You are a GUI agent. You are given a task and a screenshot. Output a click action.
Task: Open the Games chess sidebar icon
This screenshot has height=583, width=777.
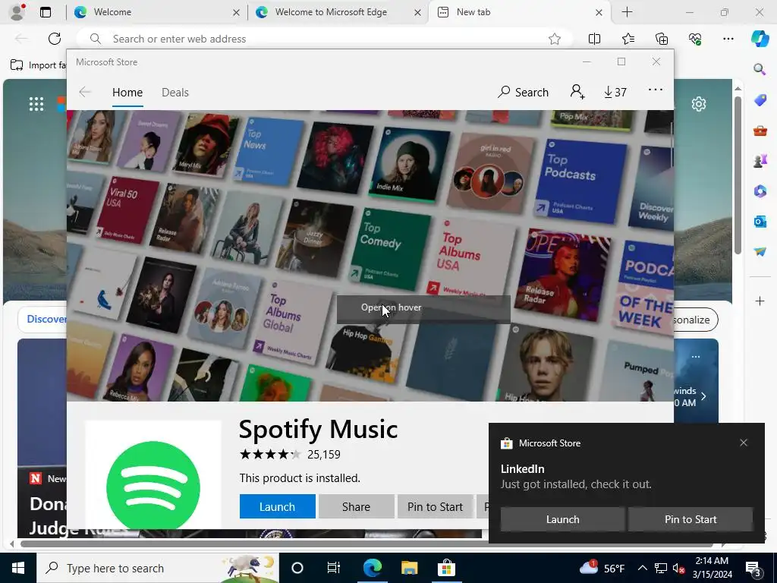[x=760, y=160]
